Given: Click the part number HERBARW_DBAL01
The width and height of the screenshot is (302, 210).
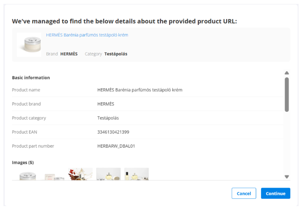Looking at the screenshot, I should tap(116, 146).
